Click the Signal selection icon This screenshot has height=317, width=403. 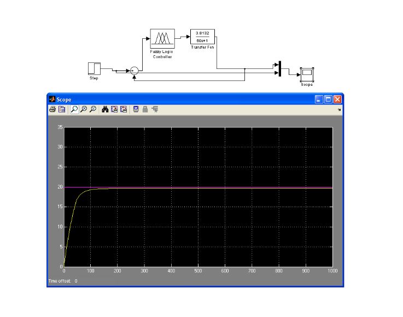(155, 109)
